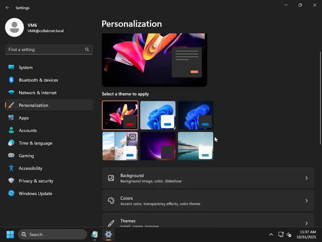Screen dimensions: 322x242
Task: Click the back arrow in Settings header
Action: [8, 8]
